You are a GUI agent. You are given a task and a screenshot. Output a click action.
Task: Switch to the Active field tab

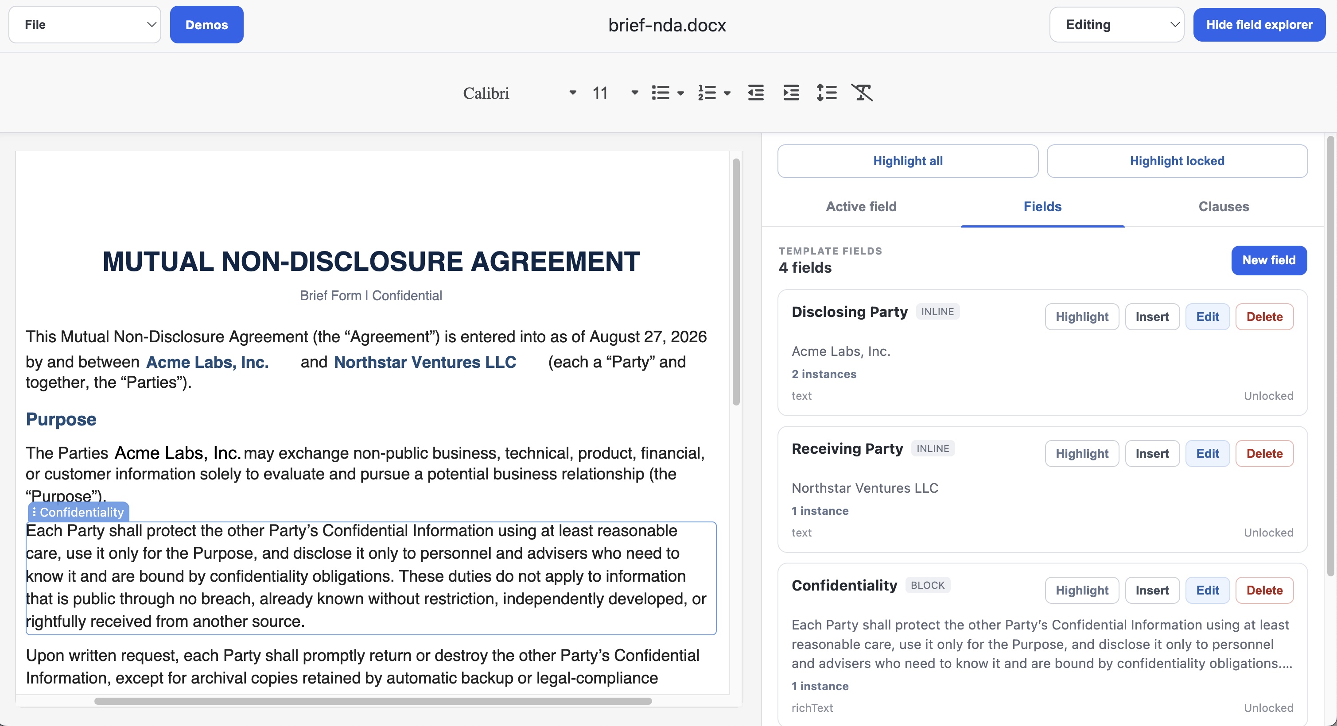pyautogui.click(x=861, y=206)
